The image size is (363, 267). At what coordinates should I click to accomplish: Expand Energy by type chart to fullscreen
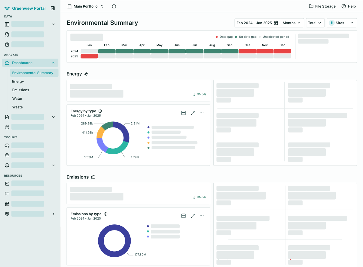click(x=193, y=113)
